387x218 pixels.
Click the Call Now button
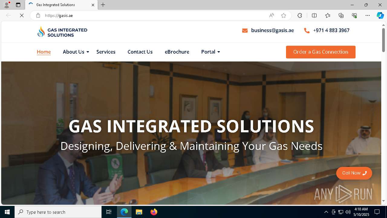[354, 173]
